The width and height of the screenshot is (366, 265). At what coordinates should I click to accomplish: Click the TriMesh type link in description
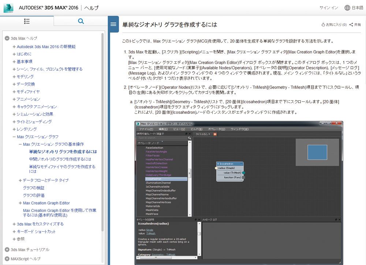(151, 234)
